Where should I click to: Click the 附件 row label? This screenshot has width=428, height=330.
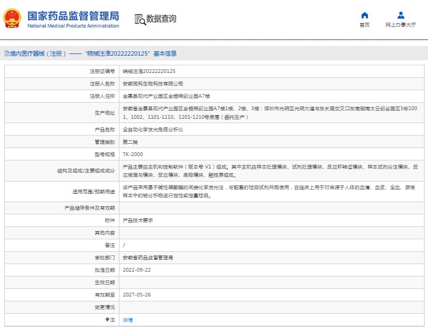click(x=110, y=220)
